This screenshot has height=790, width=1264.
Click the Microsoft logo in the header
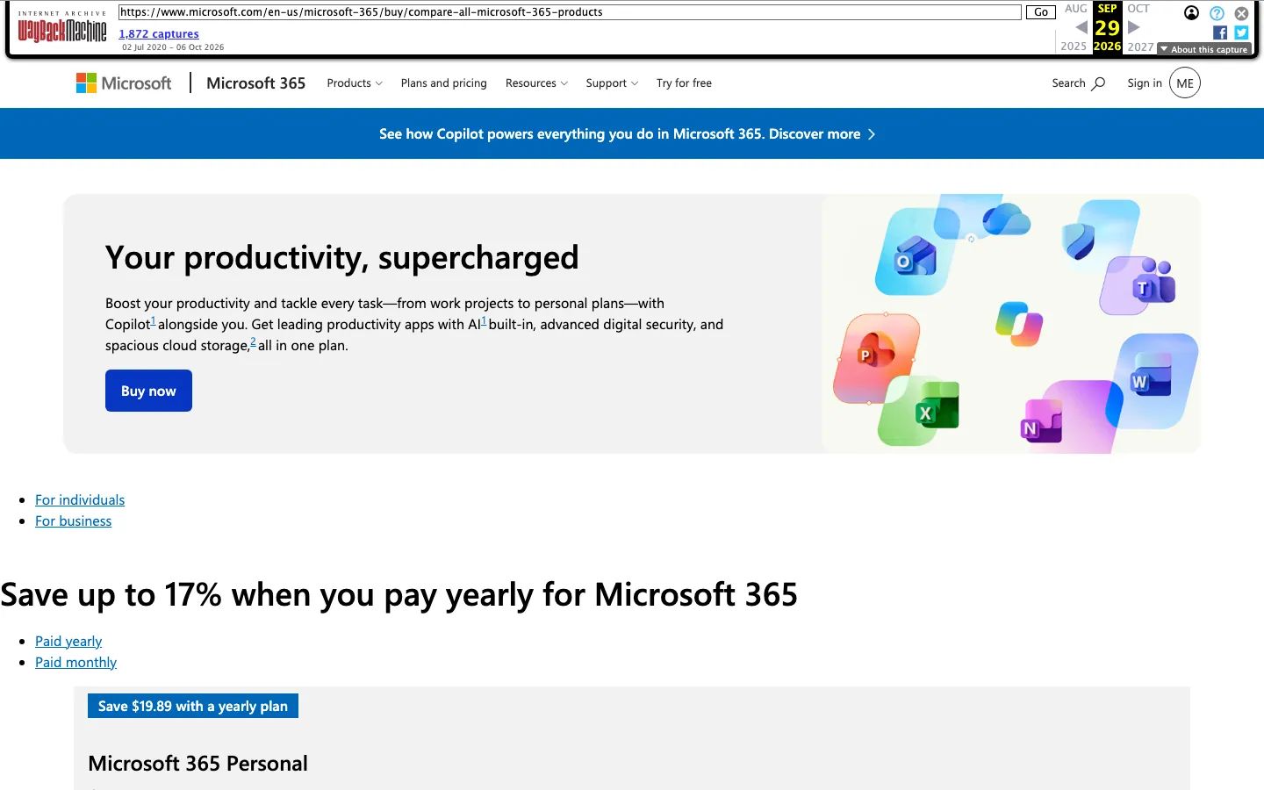point(124,83)
